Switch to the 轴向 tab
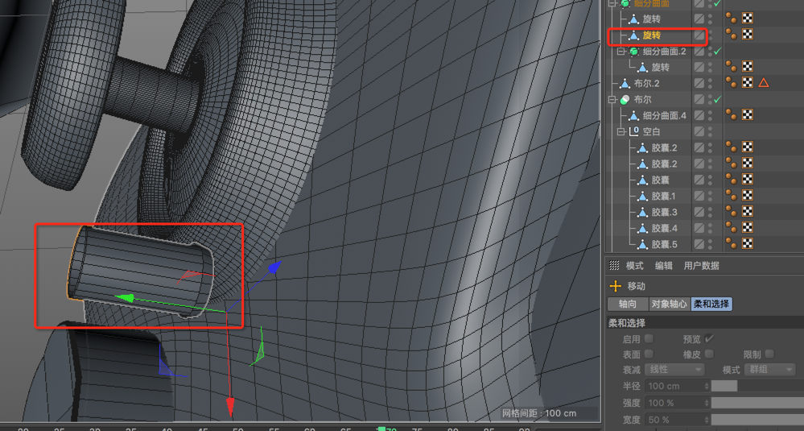Screen dimensions: 804x431 [628, 304]
